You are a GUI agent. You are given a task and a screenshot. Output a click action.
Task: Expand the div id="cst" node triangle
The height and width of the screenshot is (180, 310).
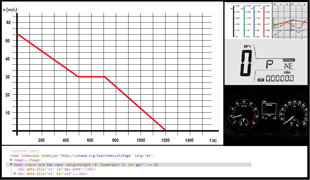point(15,174)
